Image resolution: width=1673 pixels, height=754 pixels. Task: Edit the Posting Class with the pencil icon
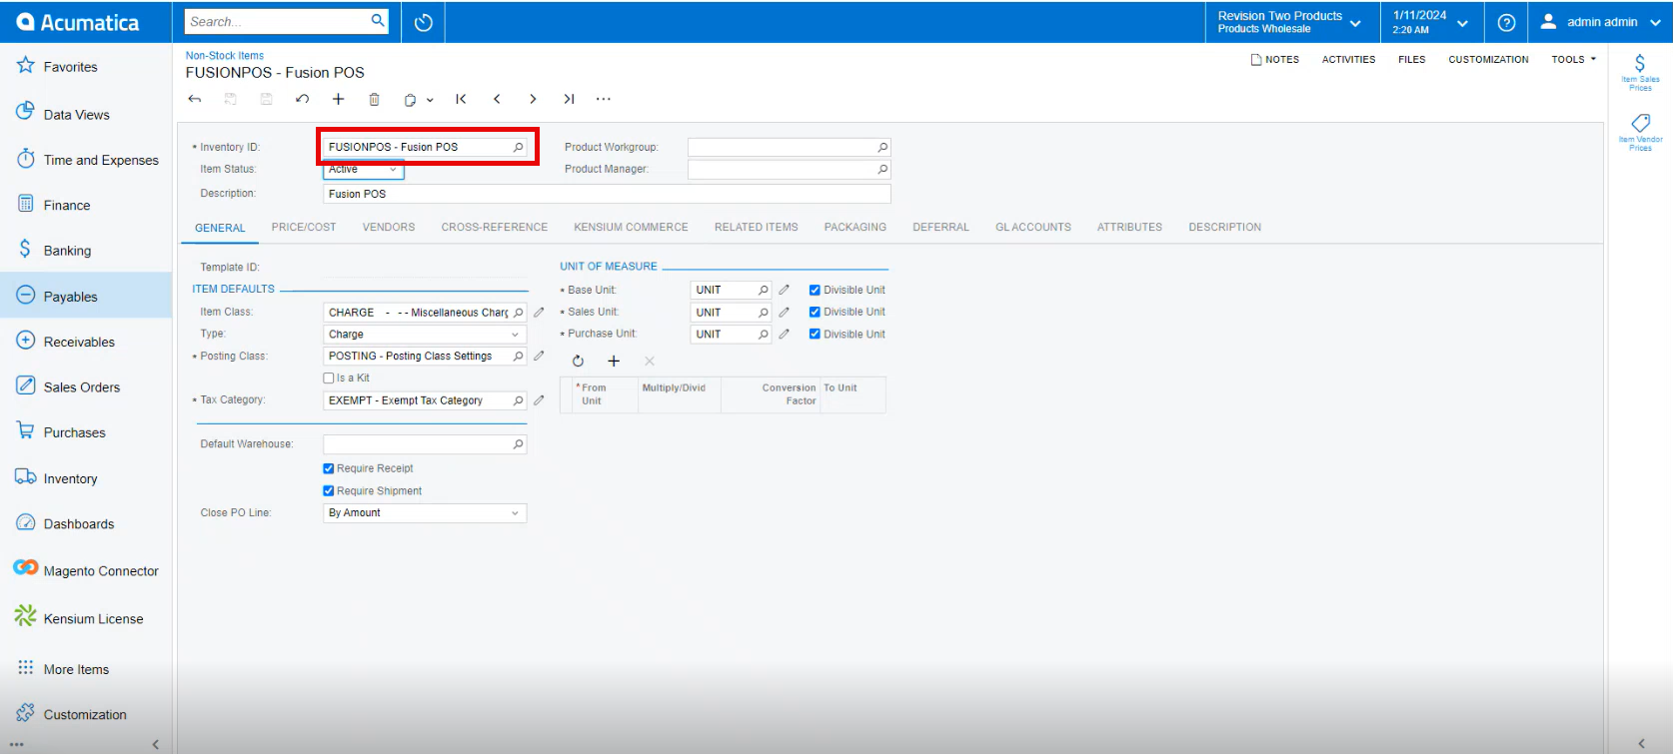pyautogui.click(x=539, y=356)
